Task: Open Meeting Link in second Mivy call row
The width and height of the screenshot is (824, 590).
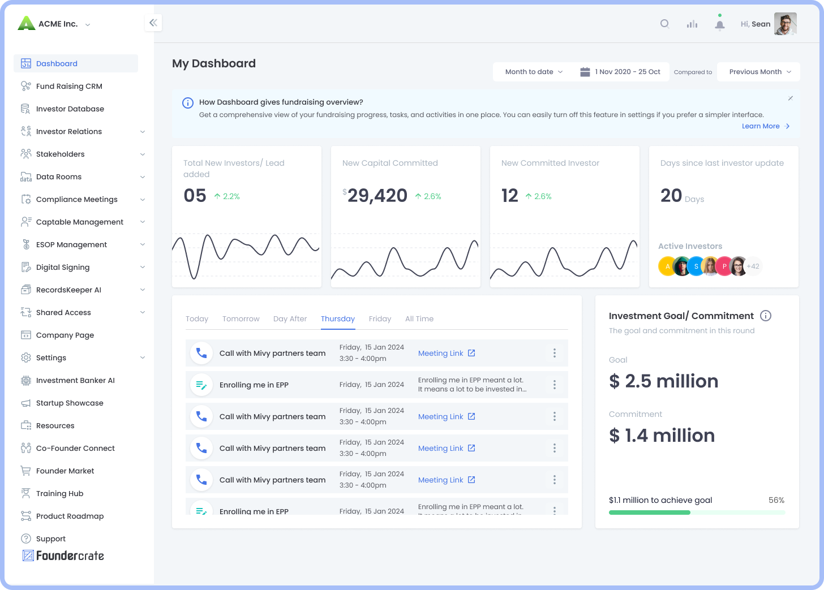Action: click(447, 416)
